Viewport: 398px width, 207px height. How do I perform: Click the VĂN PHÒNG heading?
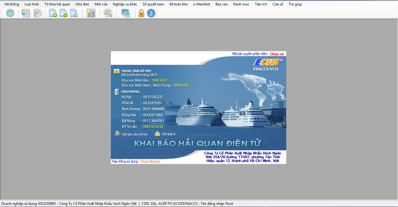(130, 92)
